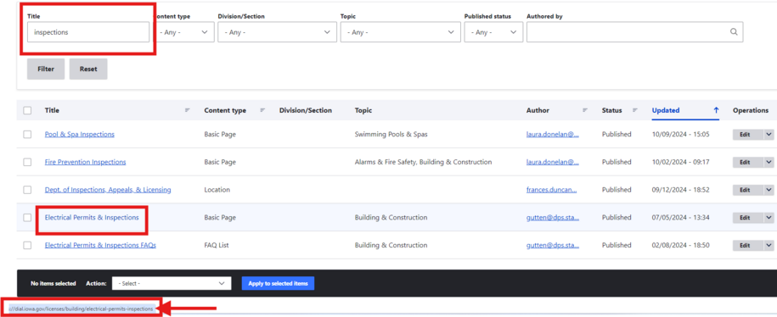Click the FAQ List content type cell

tap(217, 245)
